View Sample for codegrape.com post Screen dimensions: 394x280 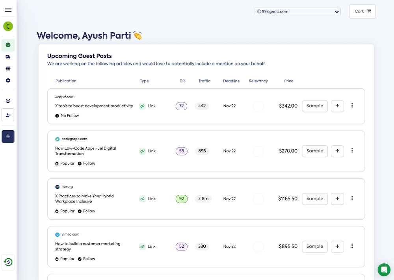click(314, 151)
